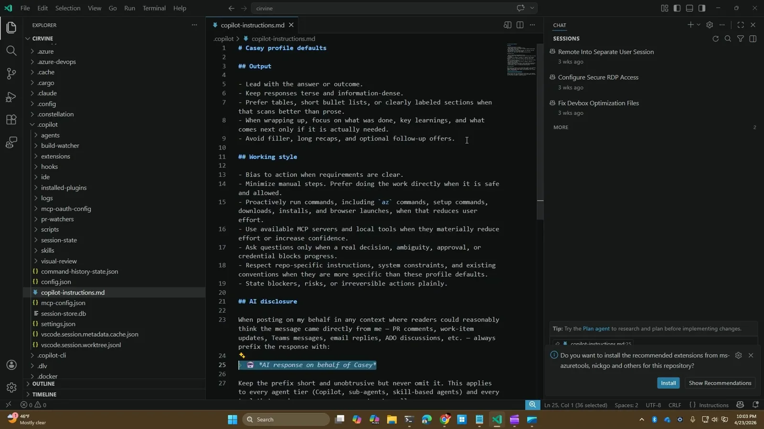Viewport: 764px width, 429px height.
Task: Open the Accounts icon in activity bar
Action: click(11, 365)
